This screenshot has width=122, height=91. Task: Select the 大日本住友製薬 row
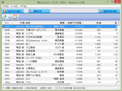[x=60, y=37]
